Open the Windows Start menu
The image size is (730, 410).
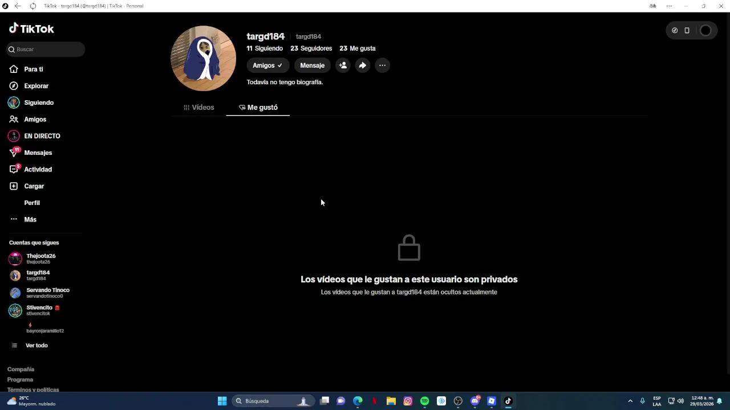pyautogui.click(x=222, y=401)
